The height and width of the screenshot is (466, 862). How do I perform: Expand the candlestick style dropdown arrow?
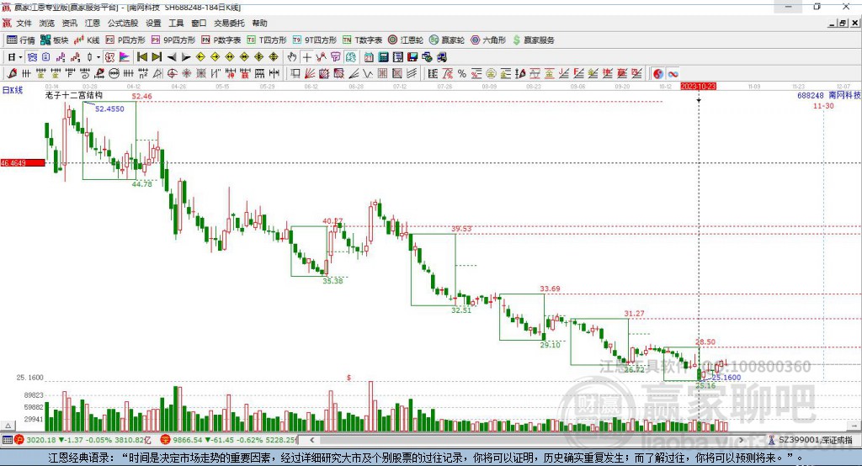(98, 57)
